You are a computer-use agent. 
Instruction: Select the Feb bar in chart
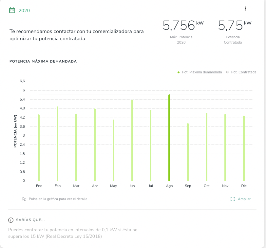pyautogui.click(x=58, y=144)
